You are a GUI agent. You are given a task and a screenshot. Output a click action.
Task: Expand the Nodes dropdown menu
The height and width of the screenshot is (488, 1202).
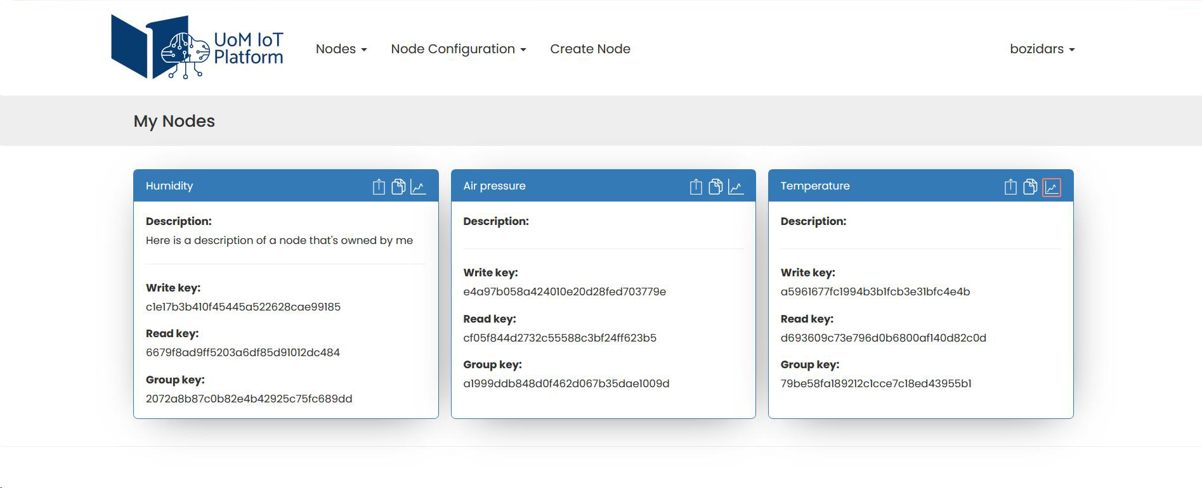coord(341,49)
